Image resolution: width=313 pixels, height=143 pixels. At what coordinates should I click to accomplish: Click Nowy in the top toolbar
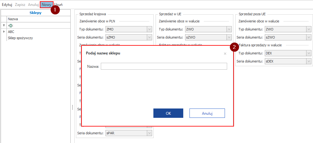[x=46, y=5]
